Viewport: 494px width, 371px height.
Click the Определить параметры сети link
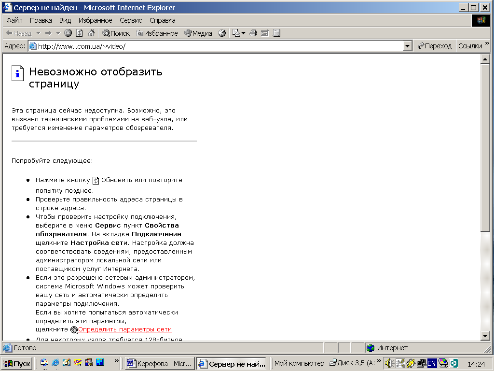pos(125,329)
